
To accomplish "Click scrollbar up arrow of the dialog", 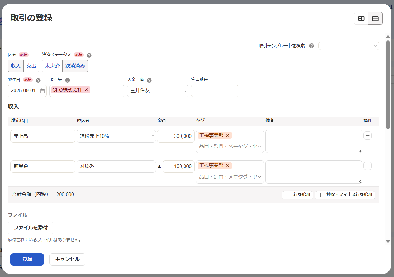I will tap(388, 37).
